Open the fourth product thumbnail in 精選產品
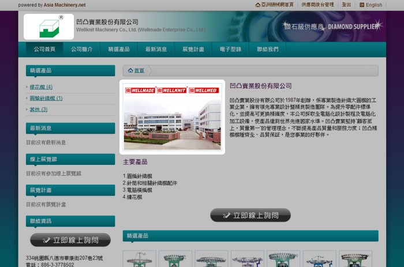 (248, 259)
